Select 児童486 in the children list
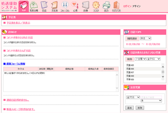Image resolution: width=168 pixels, height=113 pixels. 130,69
